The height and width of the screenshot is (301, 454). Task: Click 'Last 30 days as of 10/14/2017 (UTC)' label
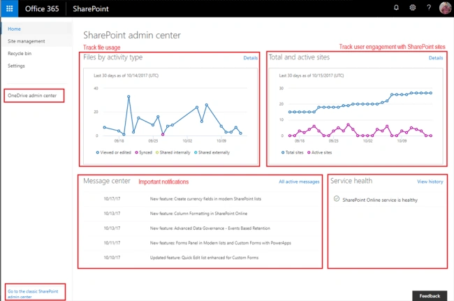(x=126, y=75)
